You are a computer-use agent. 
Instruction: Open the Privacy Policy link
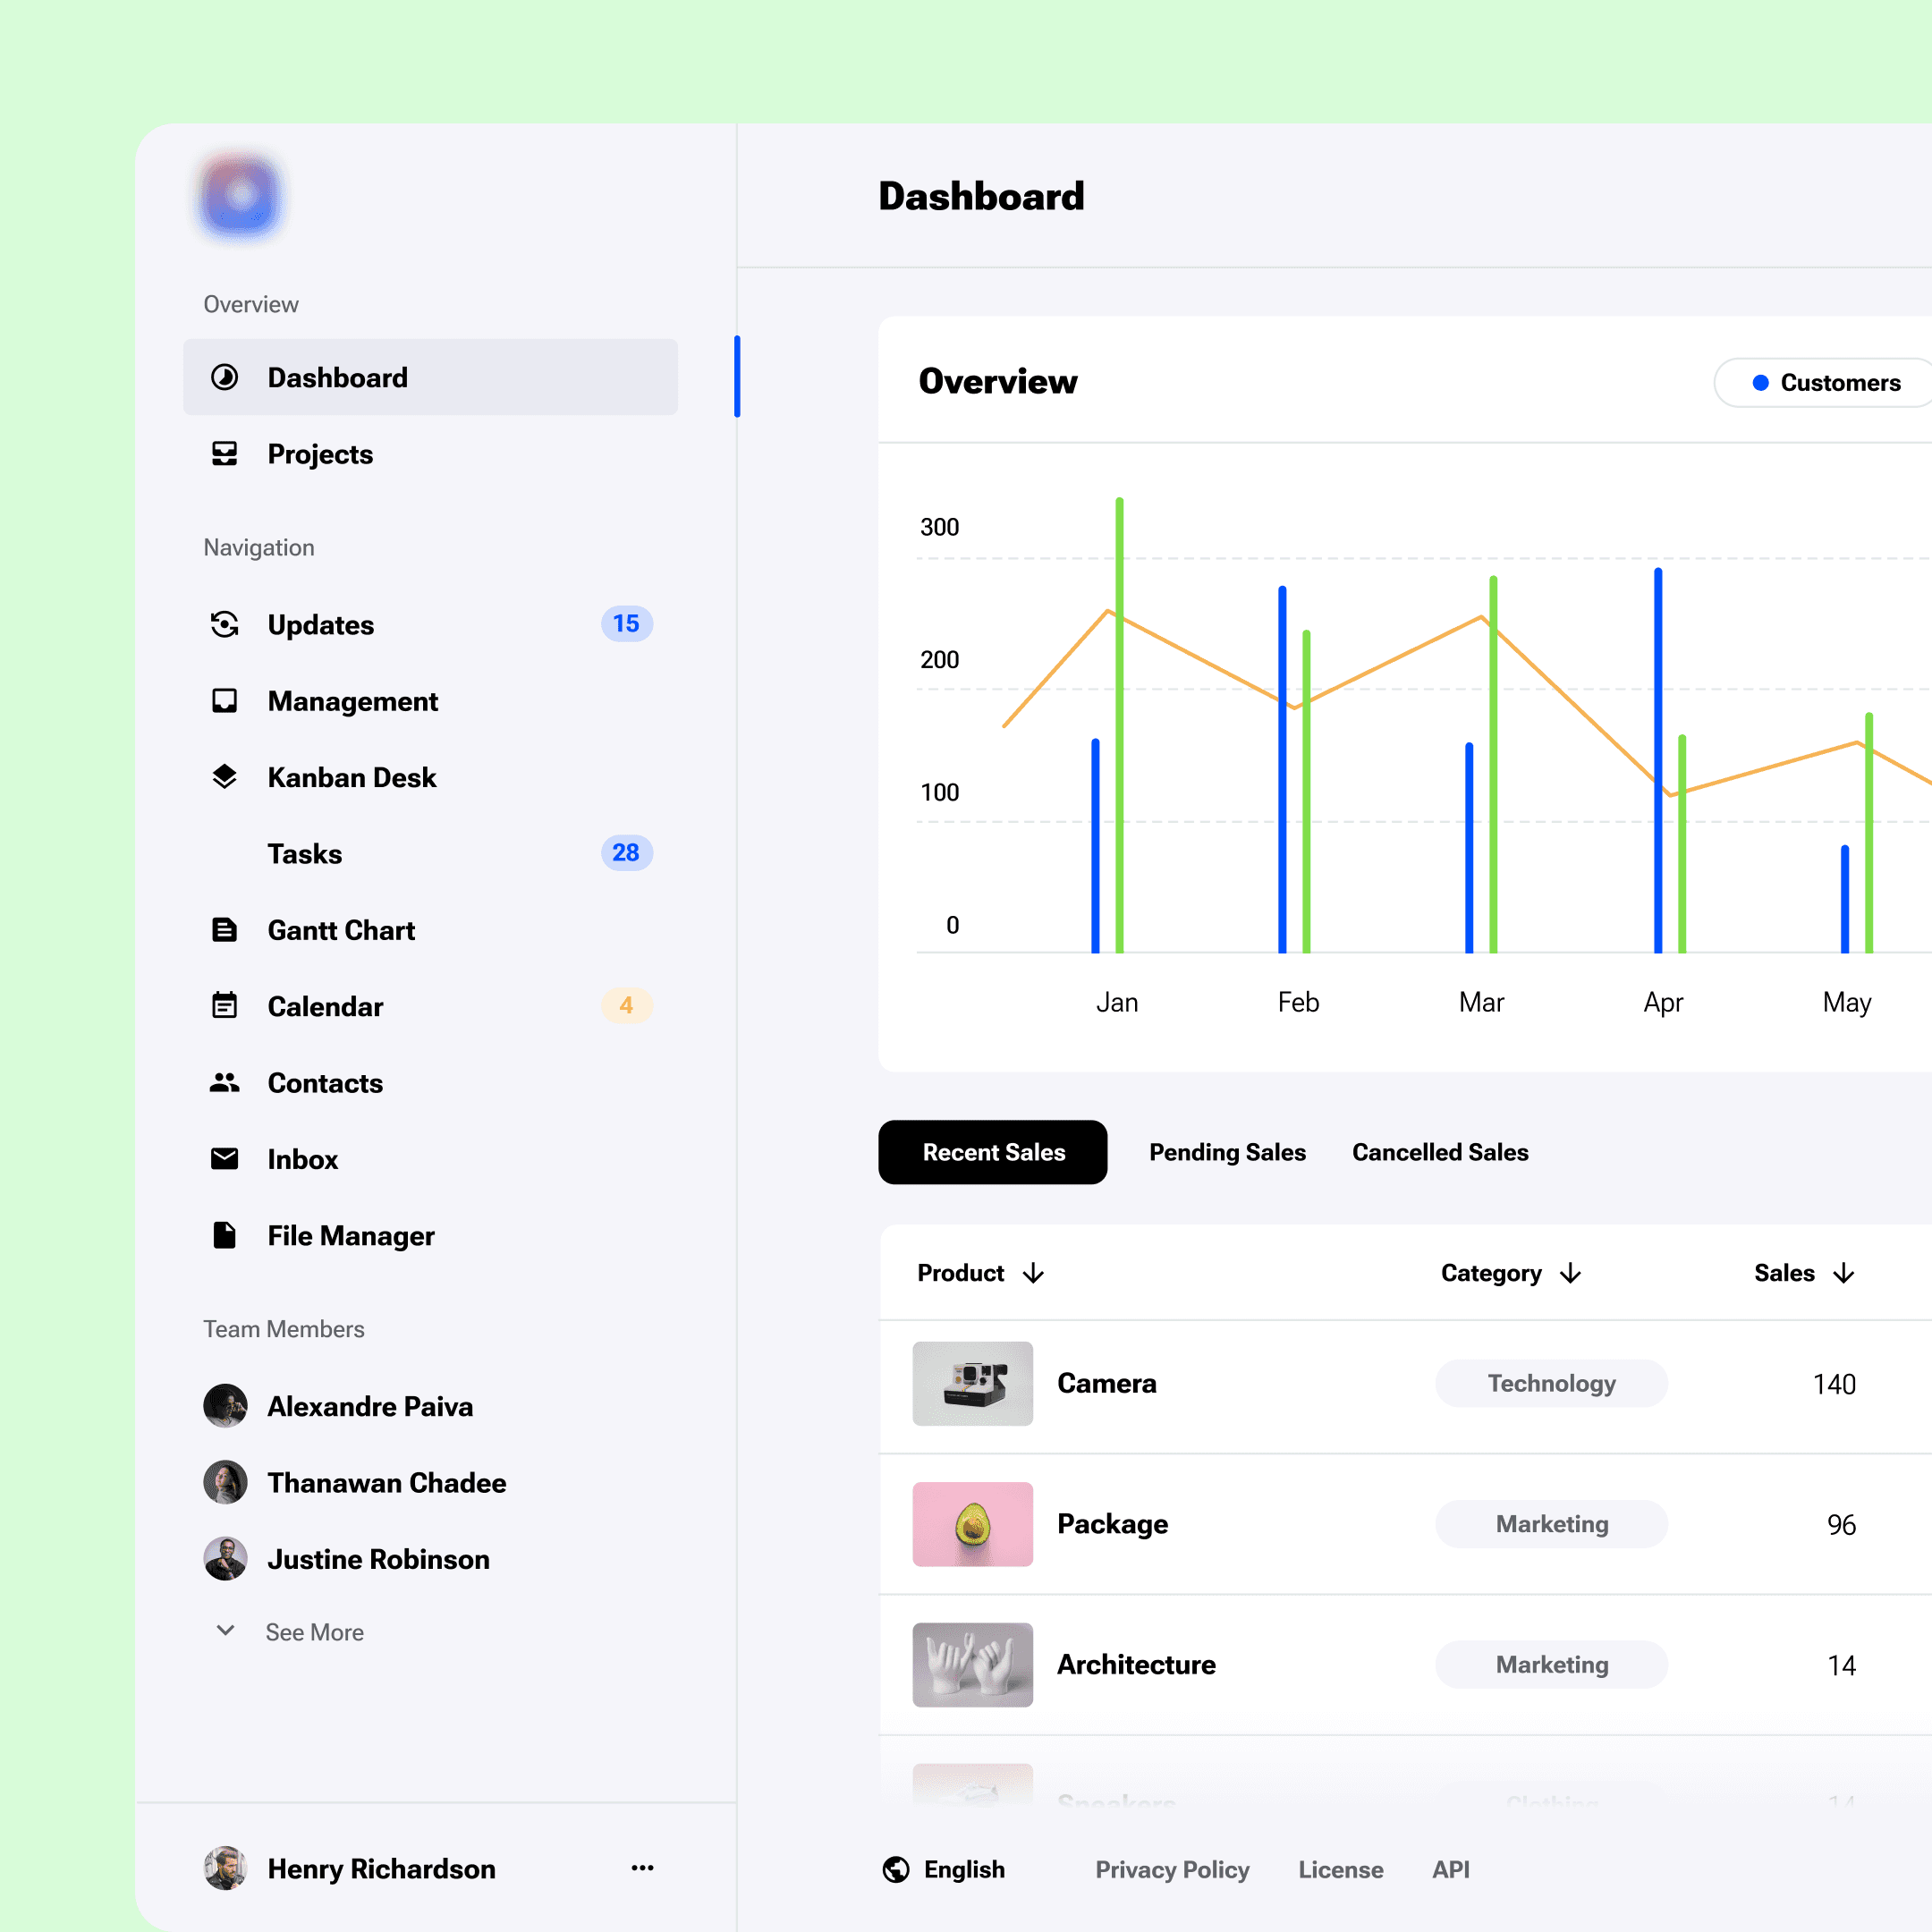[x=1172, y=1870]
